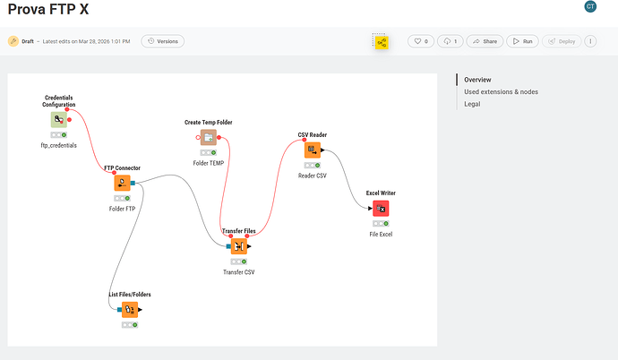Select the Transfer Files node icon
Screen dimensions: 618x360
pos(239,245)
